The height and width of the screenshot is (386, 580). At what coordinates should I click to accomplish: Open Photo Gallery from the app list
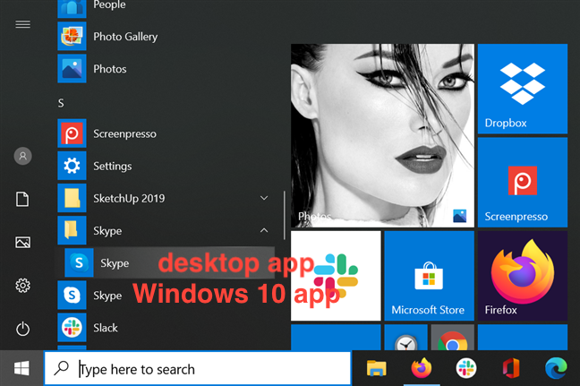pyautogui.click(x=166, y=36)
